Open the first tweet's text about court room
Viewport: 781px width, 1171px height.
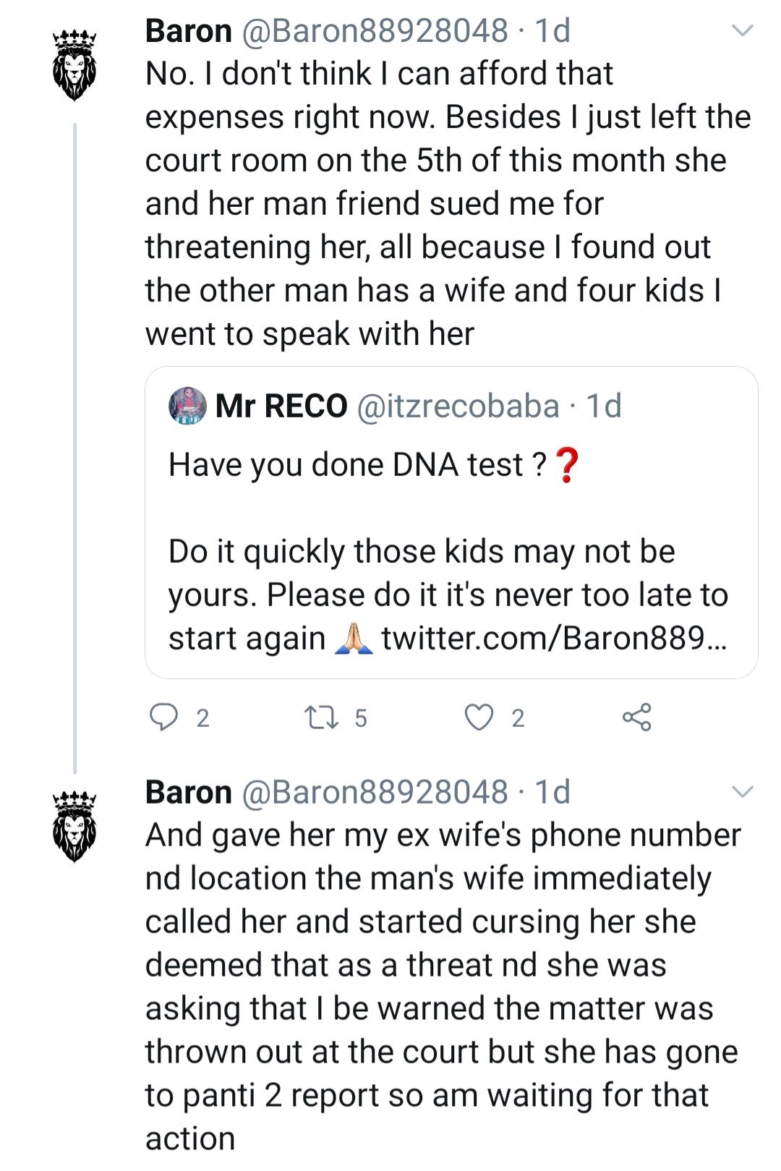point(441,203)
